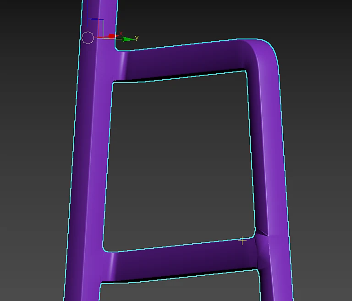352x301 pixels.
Task: Click the red X axis label
Action: click(x=121, y=33)
